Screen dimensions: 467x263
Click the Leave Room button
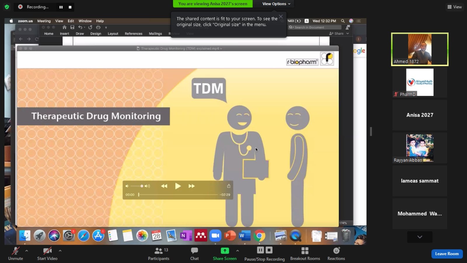point(447,254)
